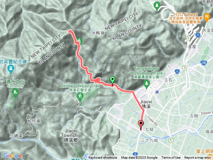Viewport: 213px width, 160px height.
Task: Click the H2O Forest restaurant icon
Action: [207, 17]
